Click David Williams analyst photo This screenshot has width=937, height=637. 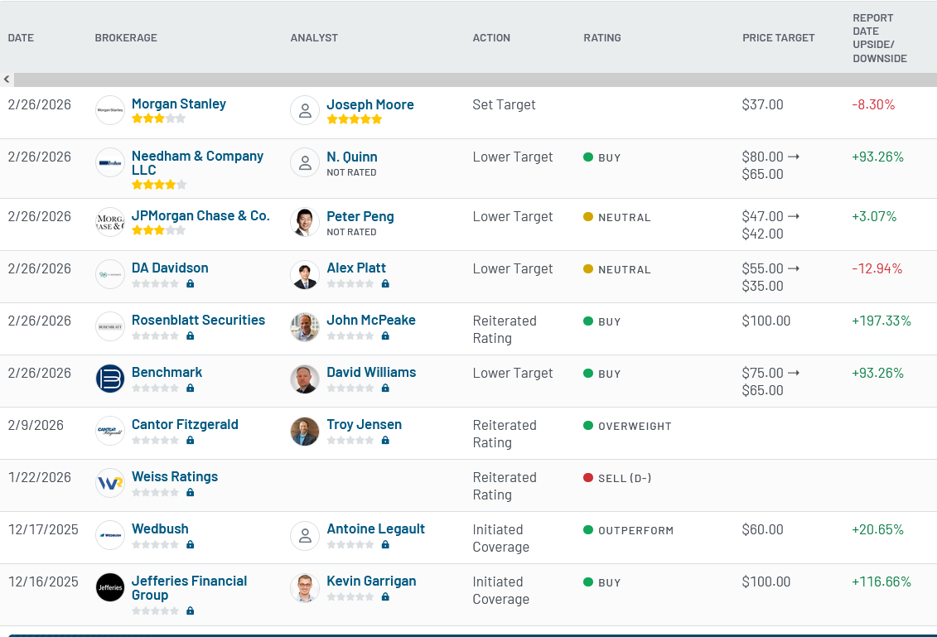coord(305,379)
